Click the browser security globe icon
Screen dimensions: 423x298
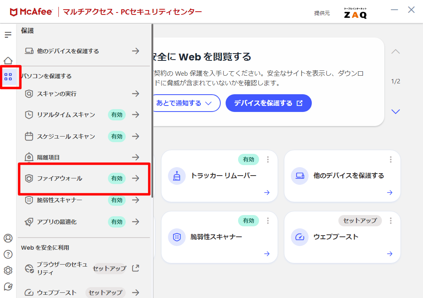[29, 269]
